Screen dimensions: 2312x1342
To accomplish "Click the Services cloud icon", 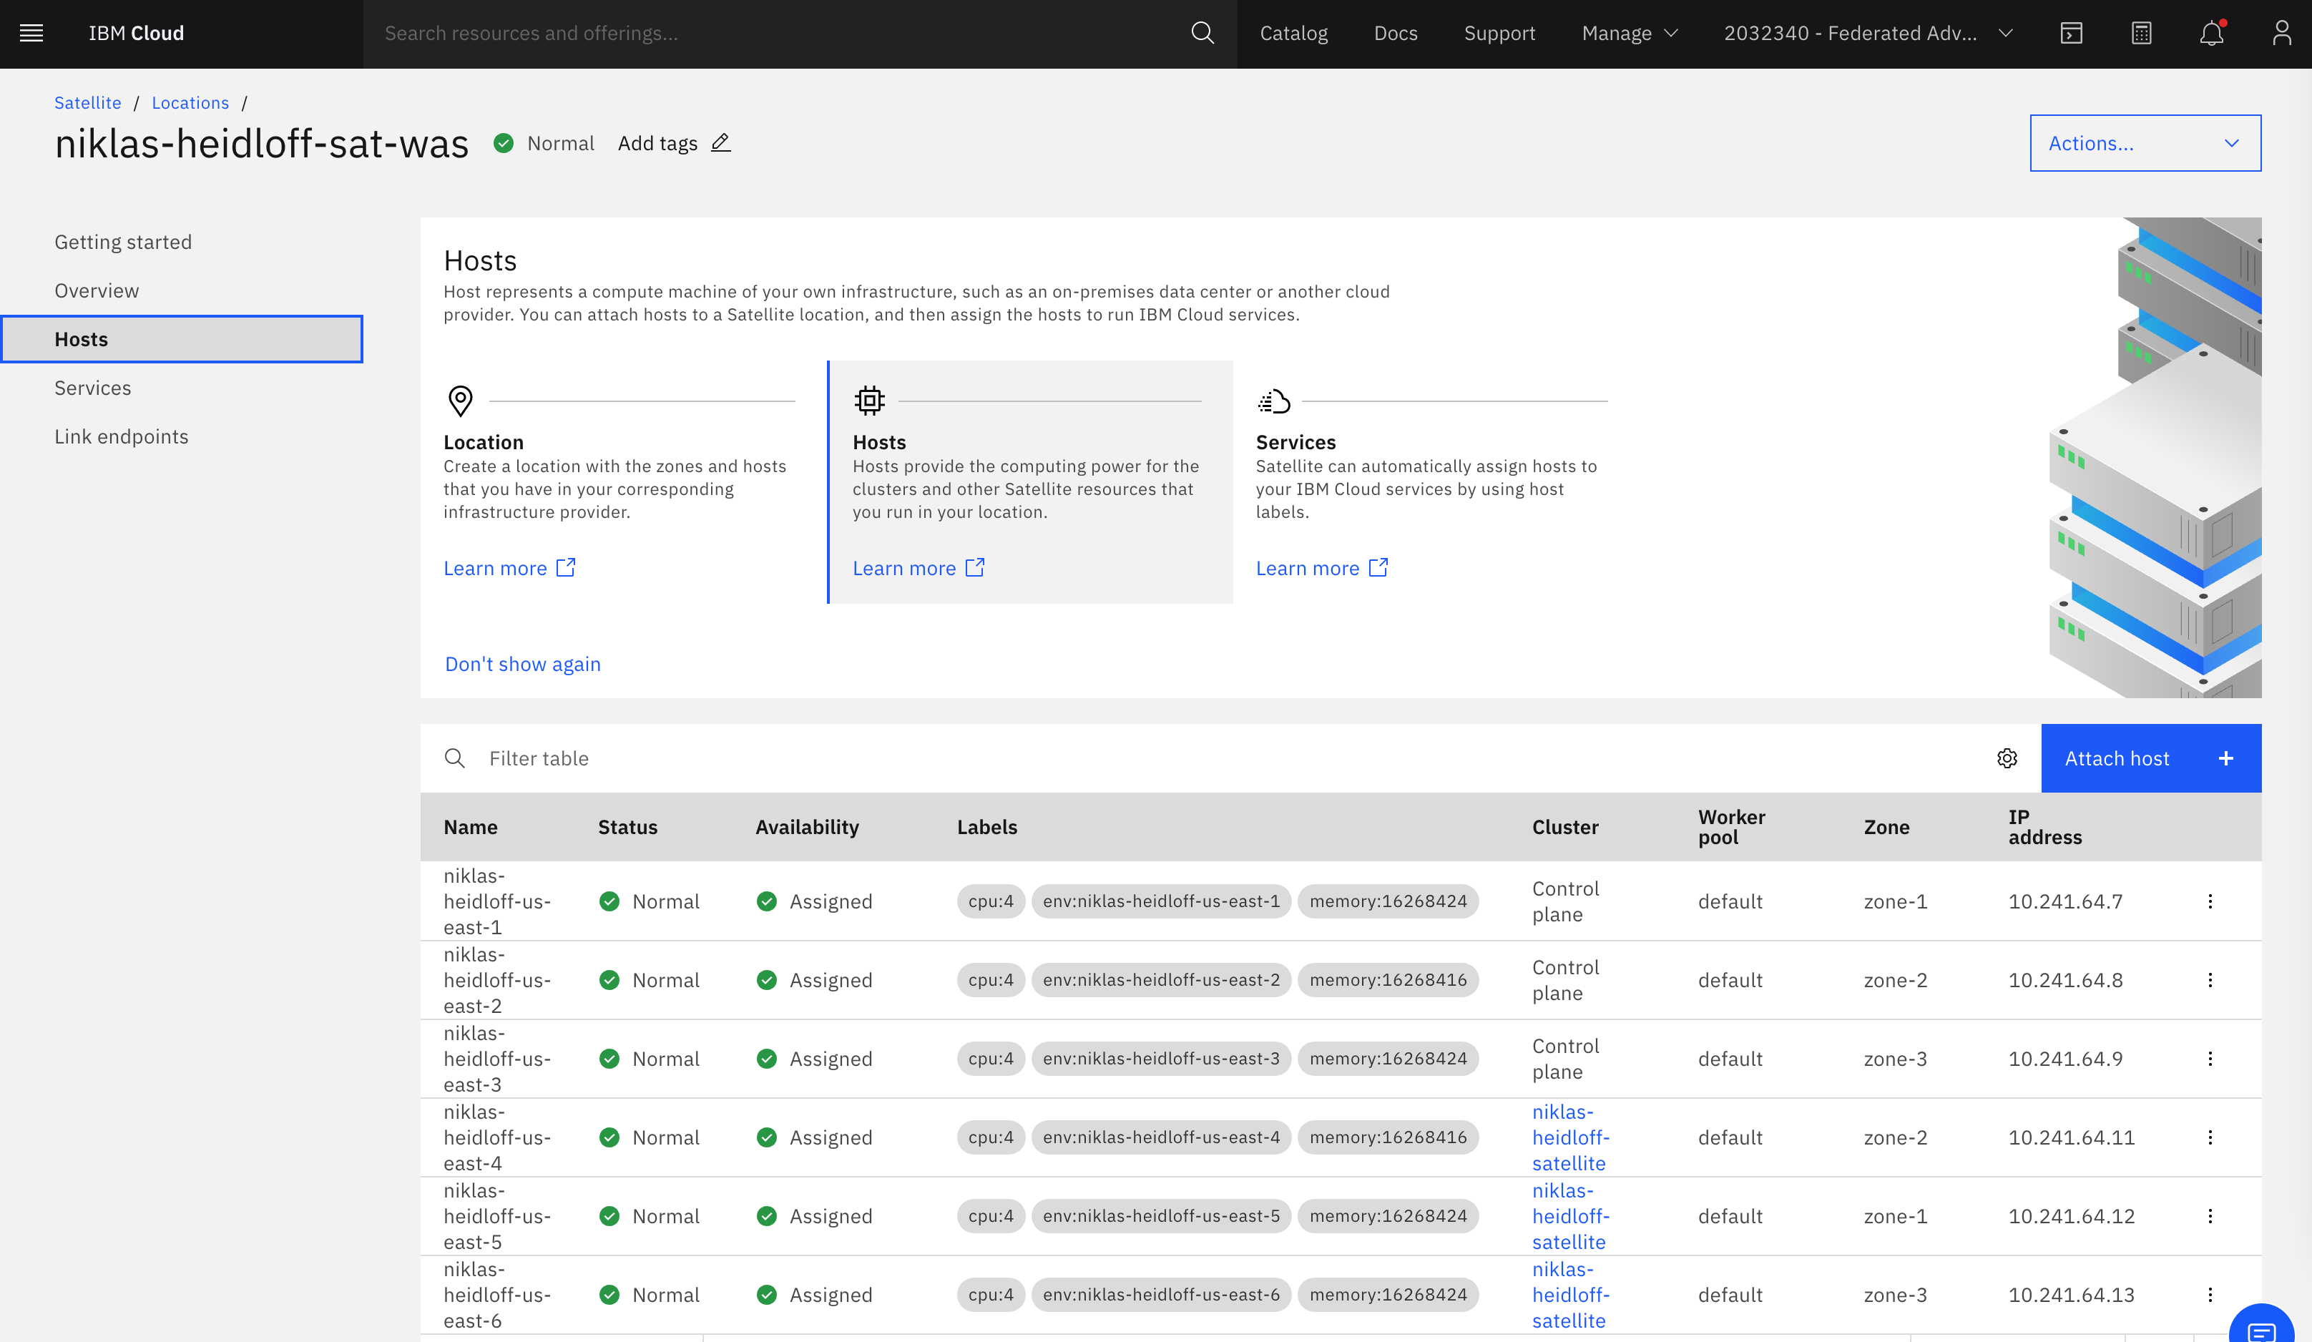I will tap(1273, 401).
